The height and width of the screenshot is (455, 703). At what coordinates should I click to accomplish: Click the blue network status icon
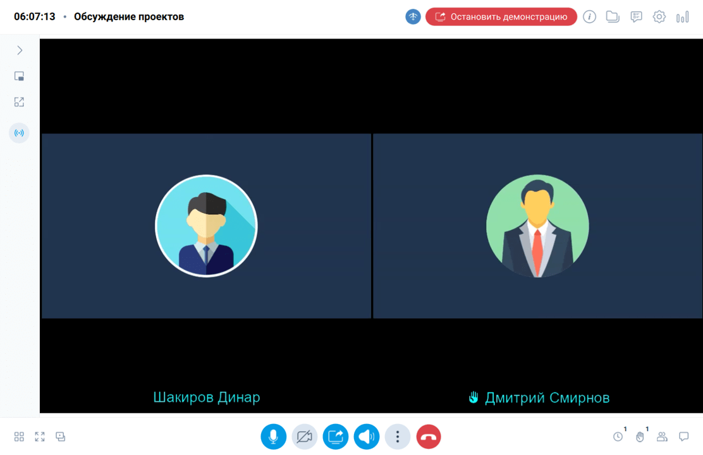pos(413,17)
